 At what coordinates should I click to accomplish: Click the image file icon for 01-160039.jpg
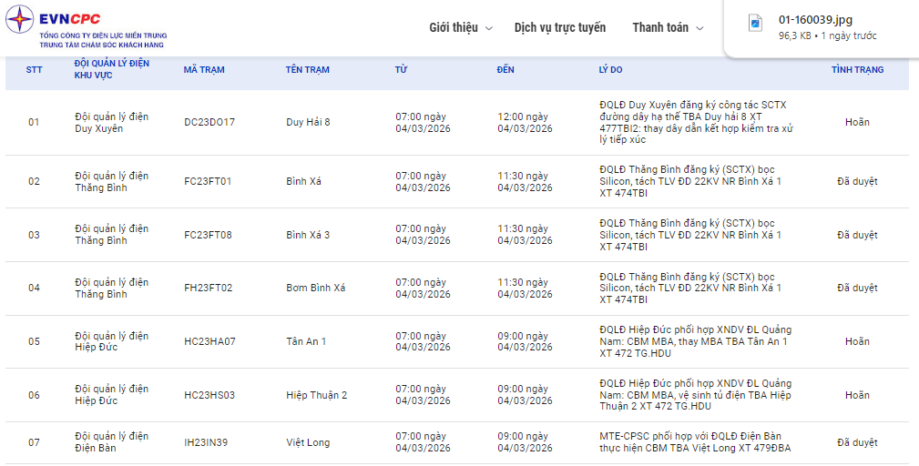click(755, 24)
